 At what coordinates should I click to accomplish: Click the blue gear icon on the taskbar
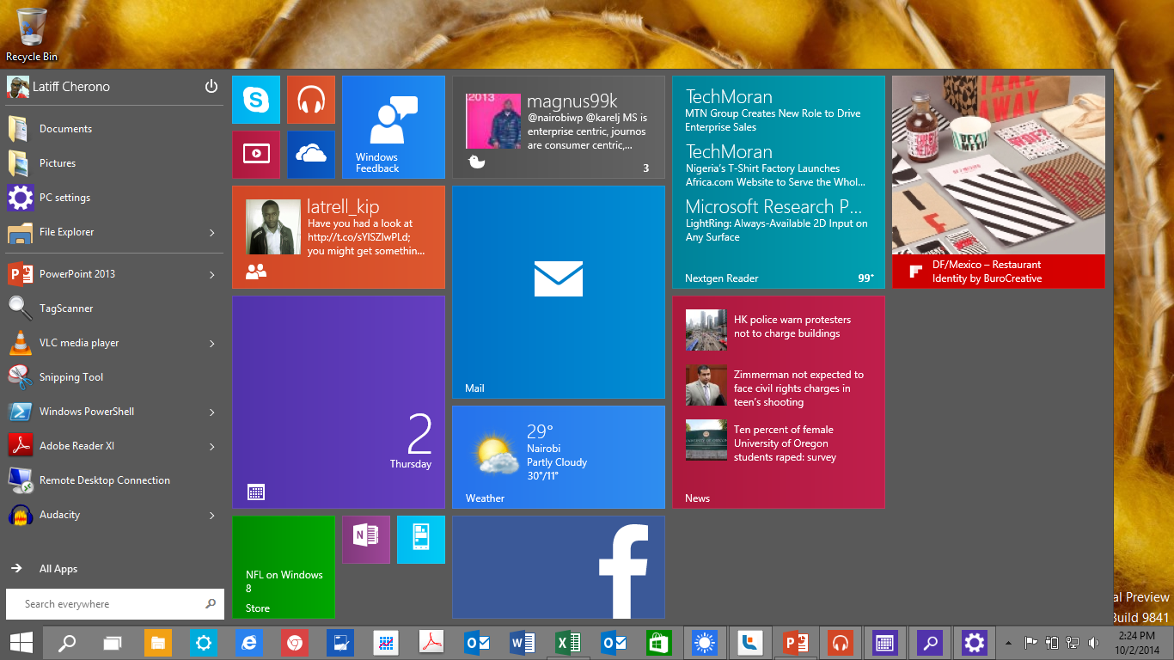(x=204, y=642)
